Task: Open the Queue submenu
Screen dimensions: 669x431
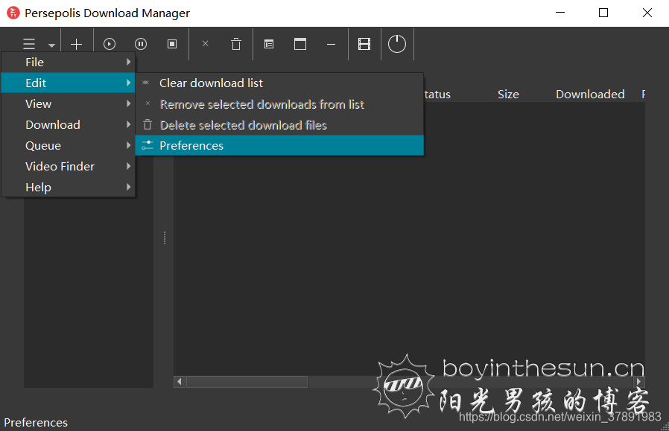Action: [69, 145]
